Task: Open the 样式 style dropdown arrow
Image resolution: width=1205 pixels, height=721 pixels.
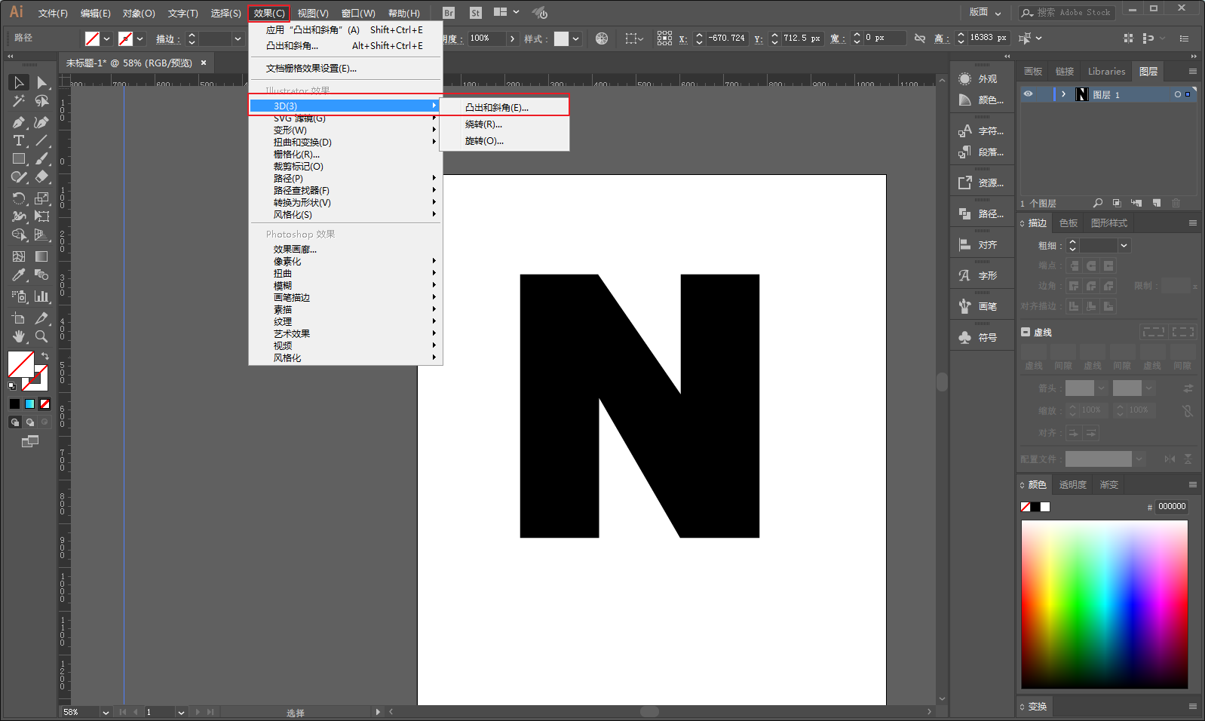Action: [x=576, y=38]
